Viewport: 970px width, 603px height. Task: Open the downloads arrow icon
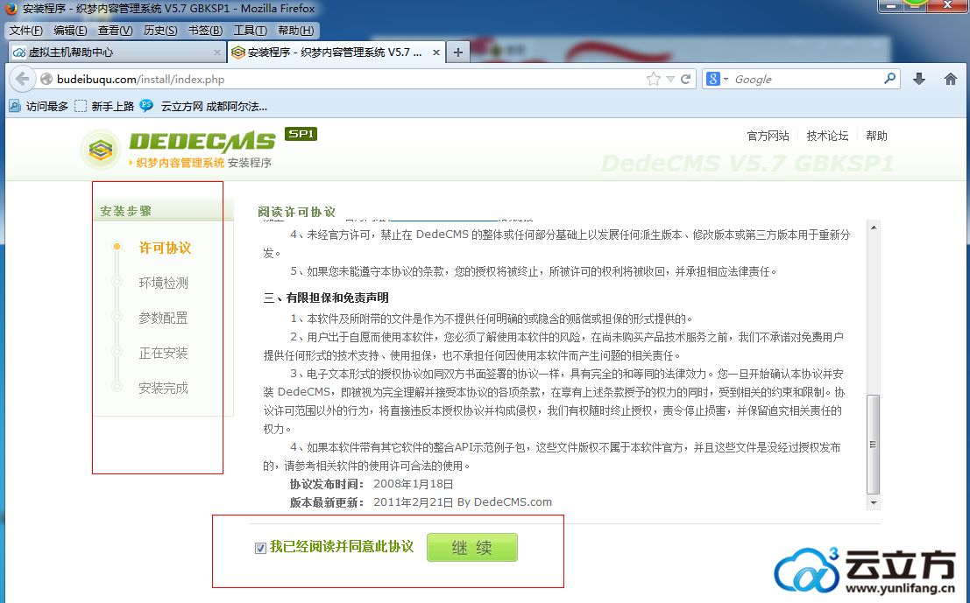click(x=919, y=79)
